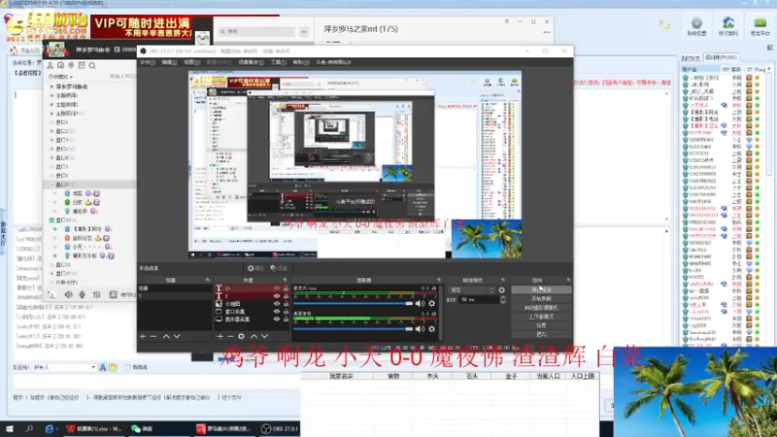Move the scene down in Scenes list
This screenshot has width=777, height=437.
pos(177,336)
